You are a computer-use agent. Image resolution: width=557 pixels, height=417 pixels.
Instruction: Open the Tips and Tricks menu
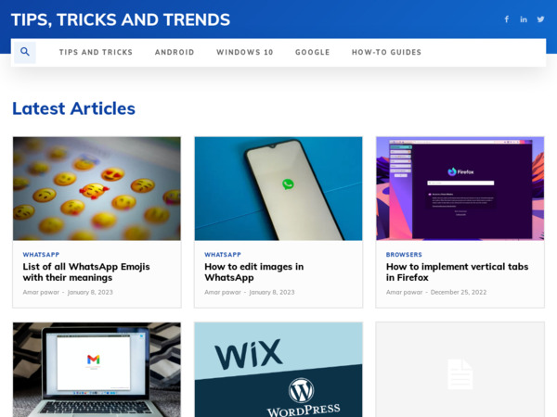(x=96, y=52)
